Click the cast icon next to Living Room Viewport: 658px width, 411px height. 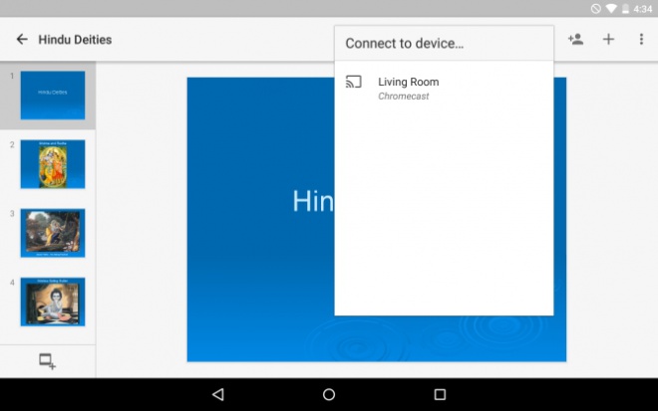point(354,83)
